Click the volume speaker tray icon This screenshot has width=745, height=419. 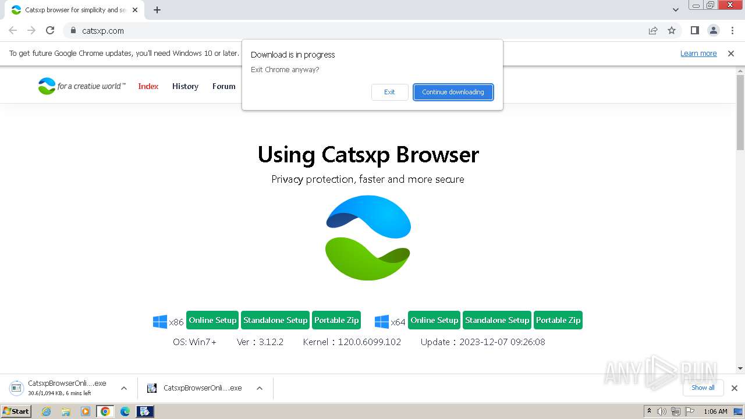pos(662,411)
